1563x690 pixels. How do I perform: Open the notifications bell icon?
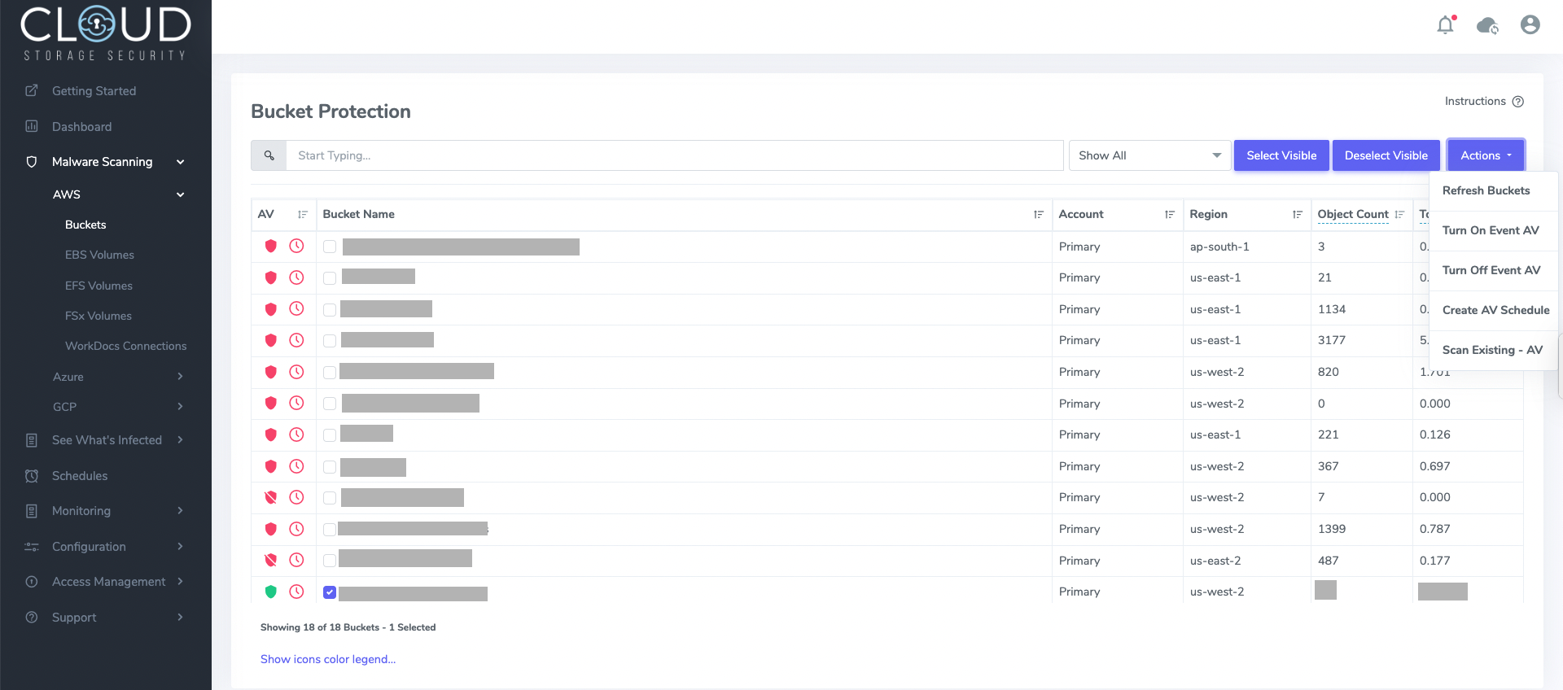coord(1446,25)
